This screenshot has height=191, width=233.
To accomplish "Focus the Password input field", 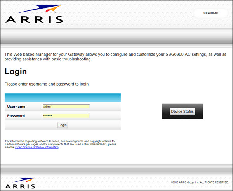I will pos(66,116).
